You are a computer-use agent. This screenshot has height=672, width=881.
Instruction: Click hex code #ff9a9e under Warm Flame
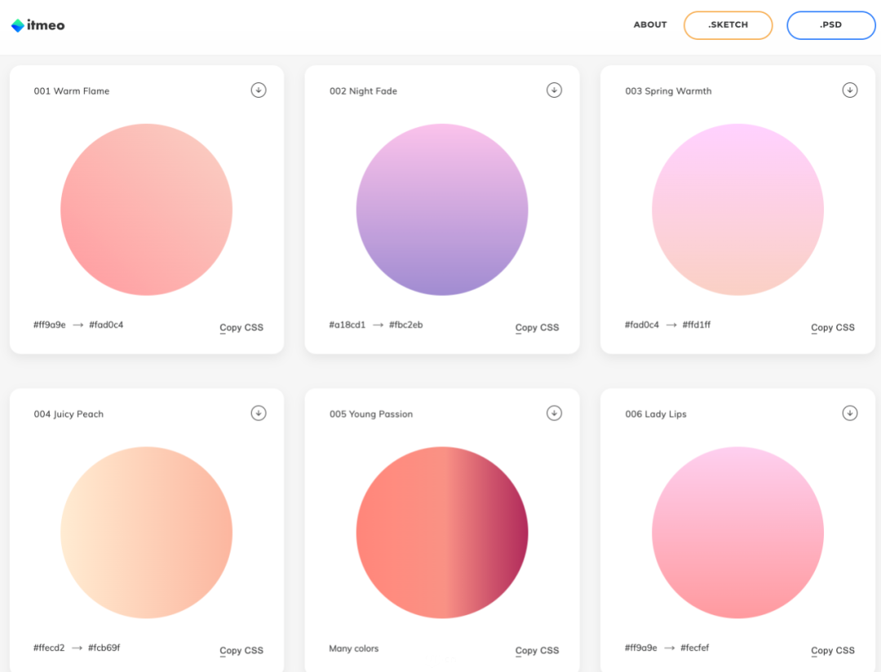pos(50,325)
